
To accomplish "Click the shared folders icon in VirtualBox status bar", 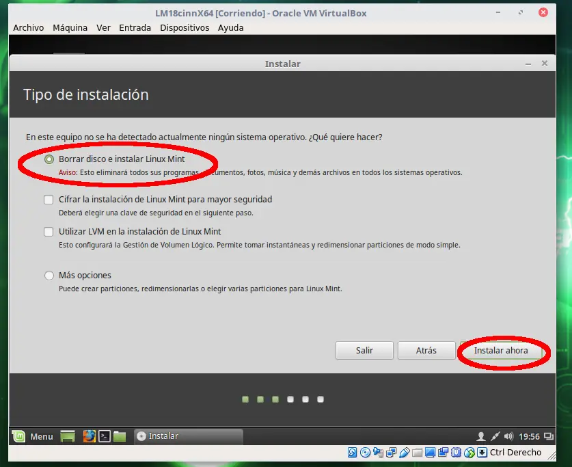I will coord(418,453).
